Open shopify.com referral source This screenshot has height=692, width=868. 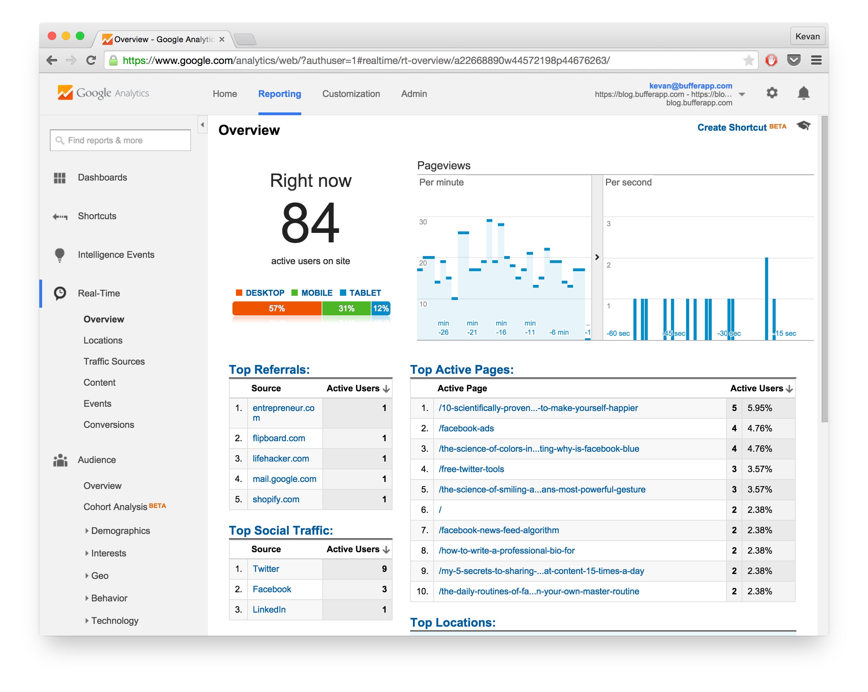(x=276, y=499)
